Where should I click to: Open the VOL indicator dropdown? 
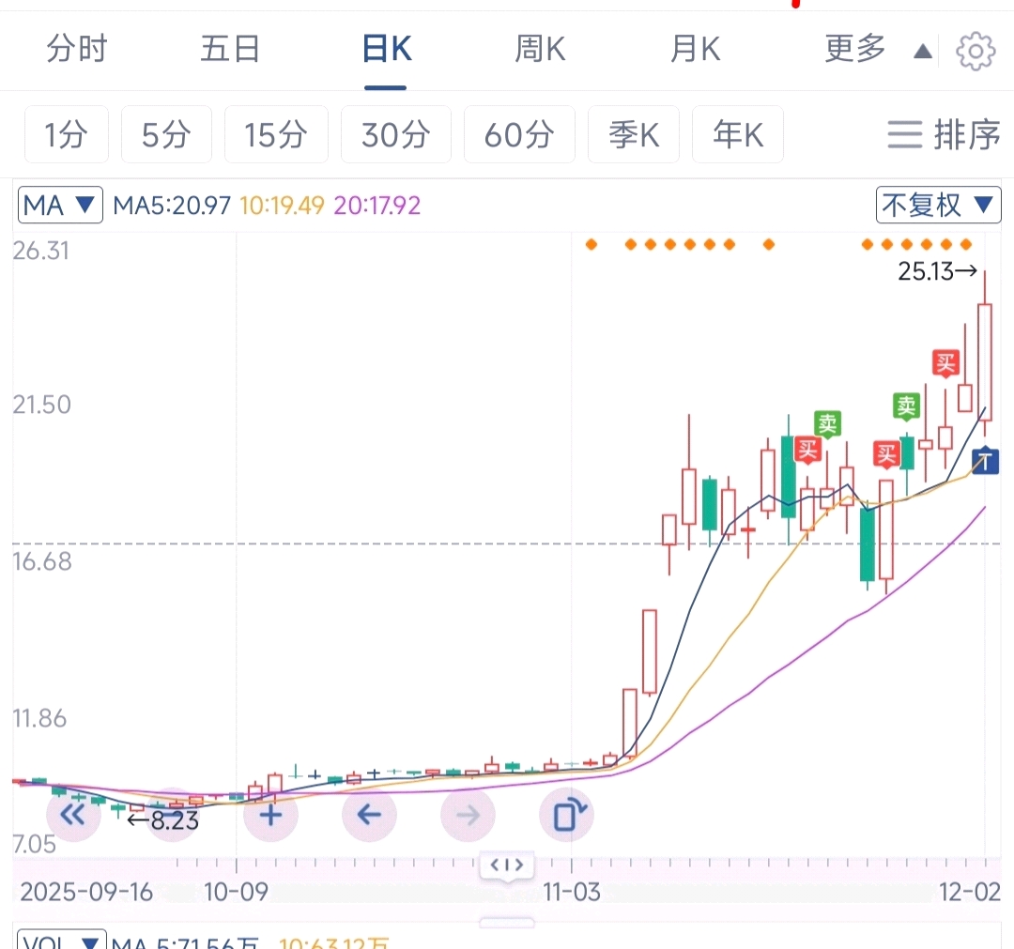tap(61, 941)
